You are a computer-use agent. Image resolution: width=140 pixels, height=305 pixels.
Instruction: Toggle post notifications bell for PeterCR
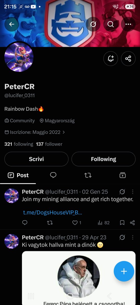pos(111,59)
